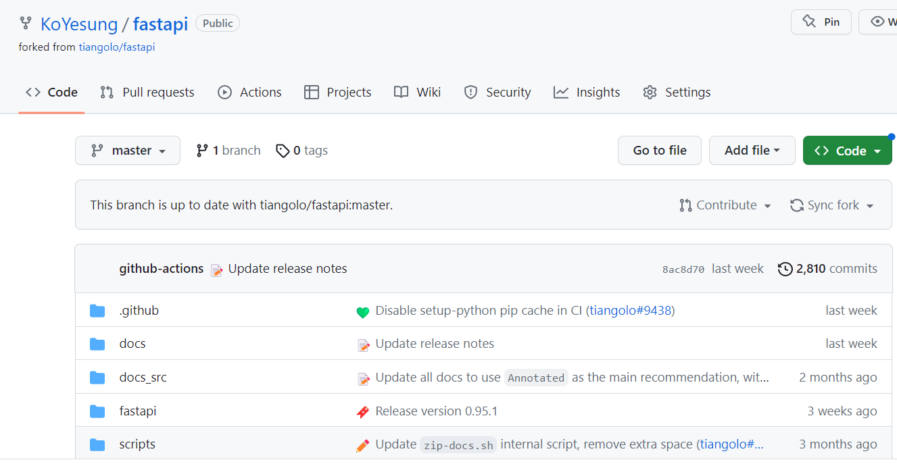
Task: Open the fastapi repository name link
Action: tap(160, 24)
